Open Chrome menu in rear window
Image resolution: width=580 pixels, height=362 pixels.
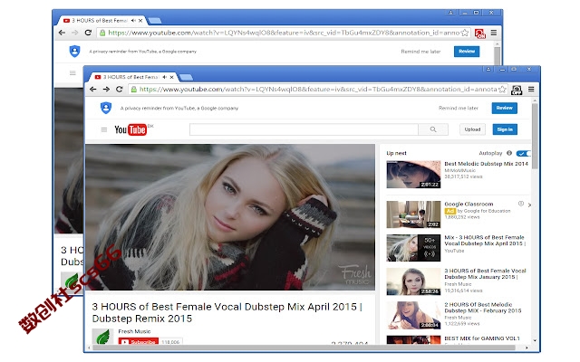coord(494,33)
